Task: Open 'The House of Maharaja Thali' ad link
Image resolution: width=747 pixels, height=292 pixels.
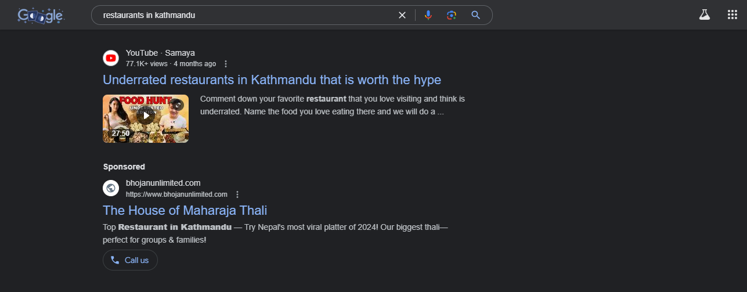Action: click(x=185, y=210)
